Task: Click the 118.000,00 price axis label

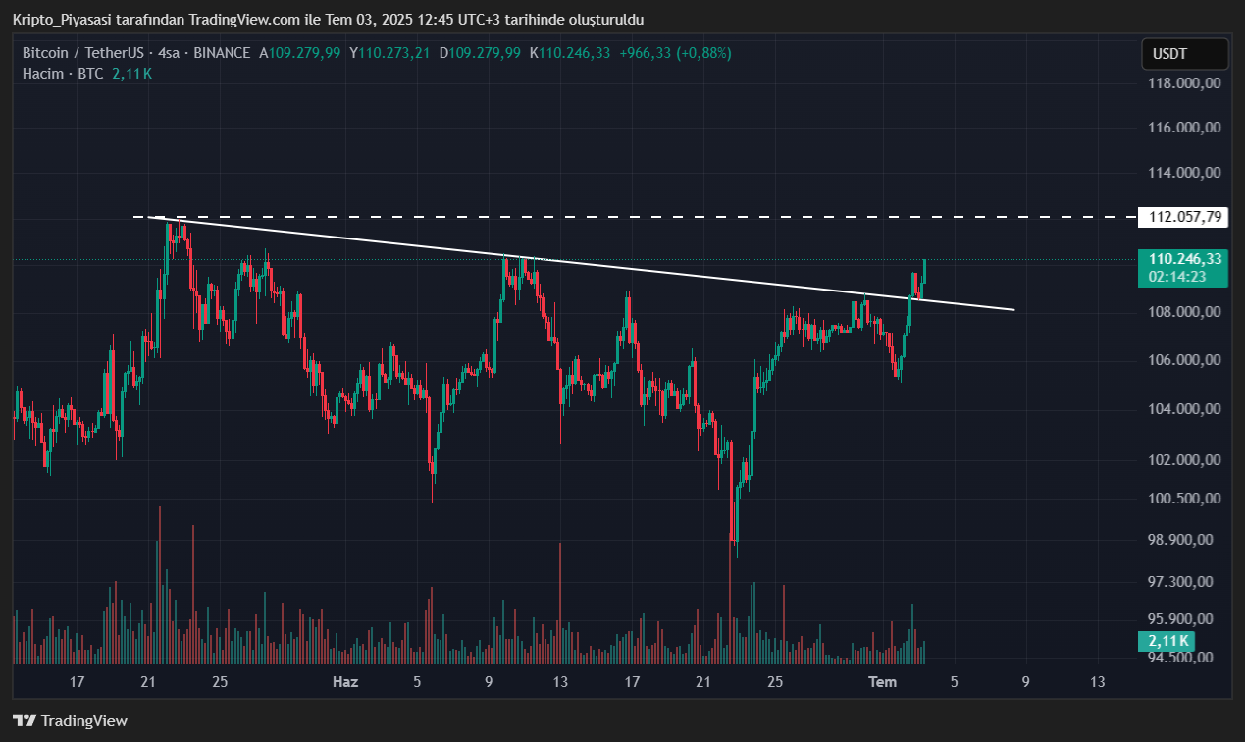Action: tap(1184, 83)
